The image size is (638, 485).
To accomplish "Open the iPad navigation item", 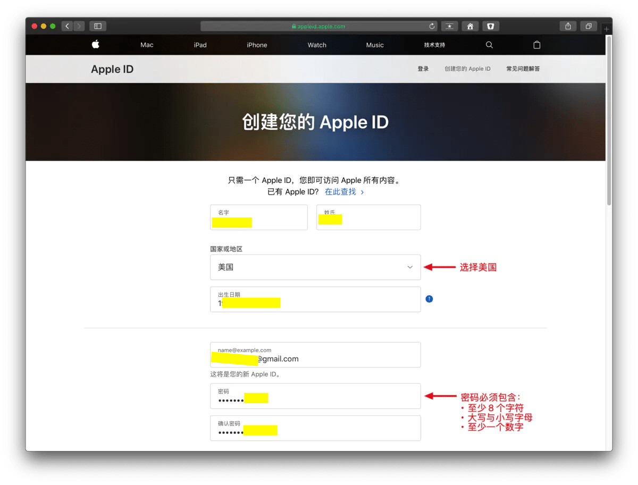I will (x=200, y=45).
